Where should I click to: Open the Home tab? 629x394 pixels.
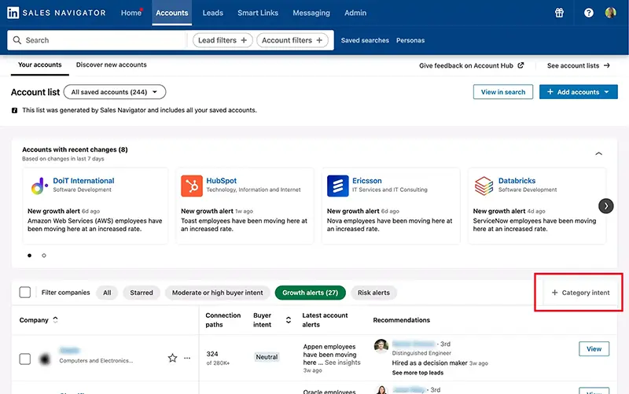pyautogui.click(x=131, y=13)
